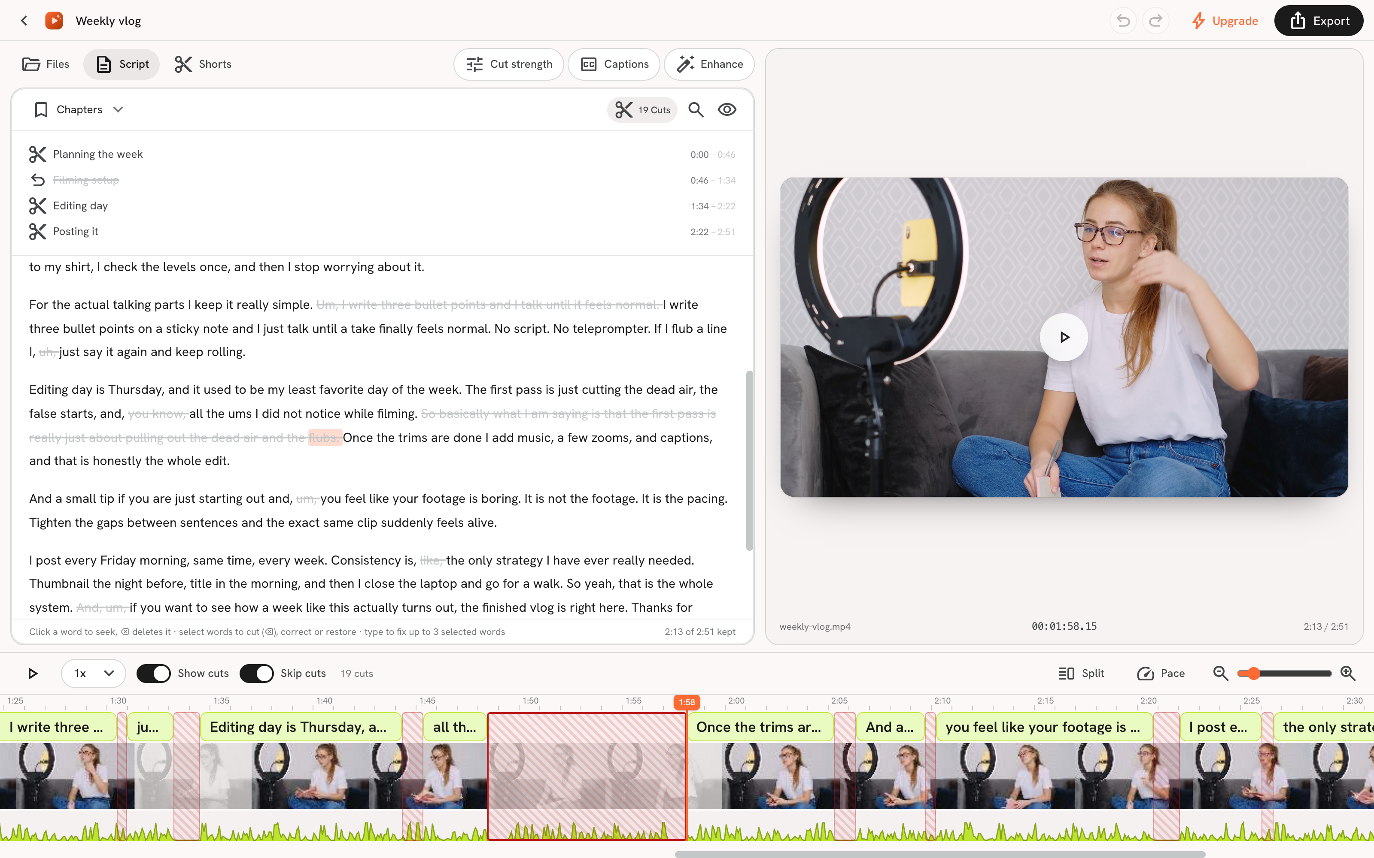Click the Split tool
Viewport: 1374px width, 858px height.
pos(1081,674)
